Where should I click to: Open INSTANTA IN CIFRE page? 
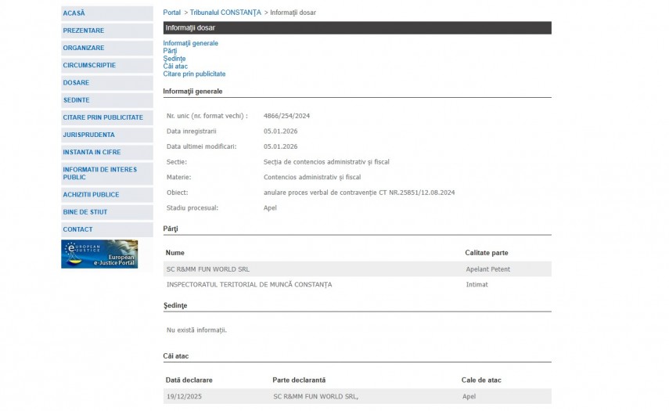point(92,152)
